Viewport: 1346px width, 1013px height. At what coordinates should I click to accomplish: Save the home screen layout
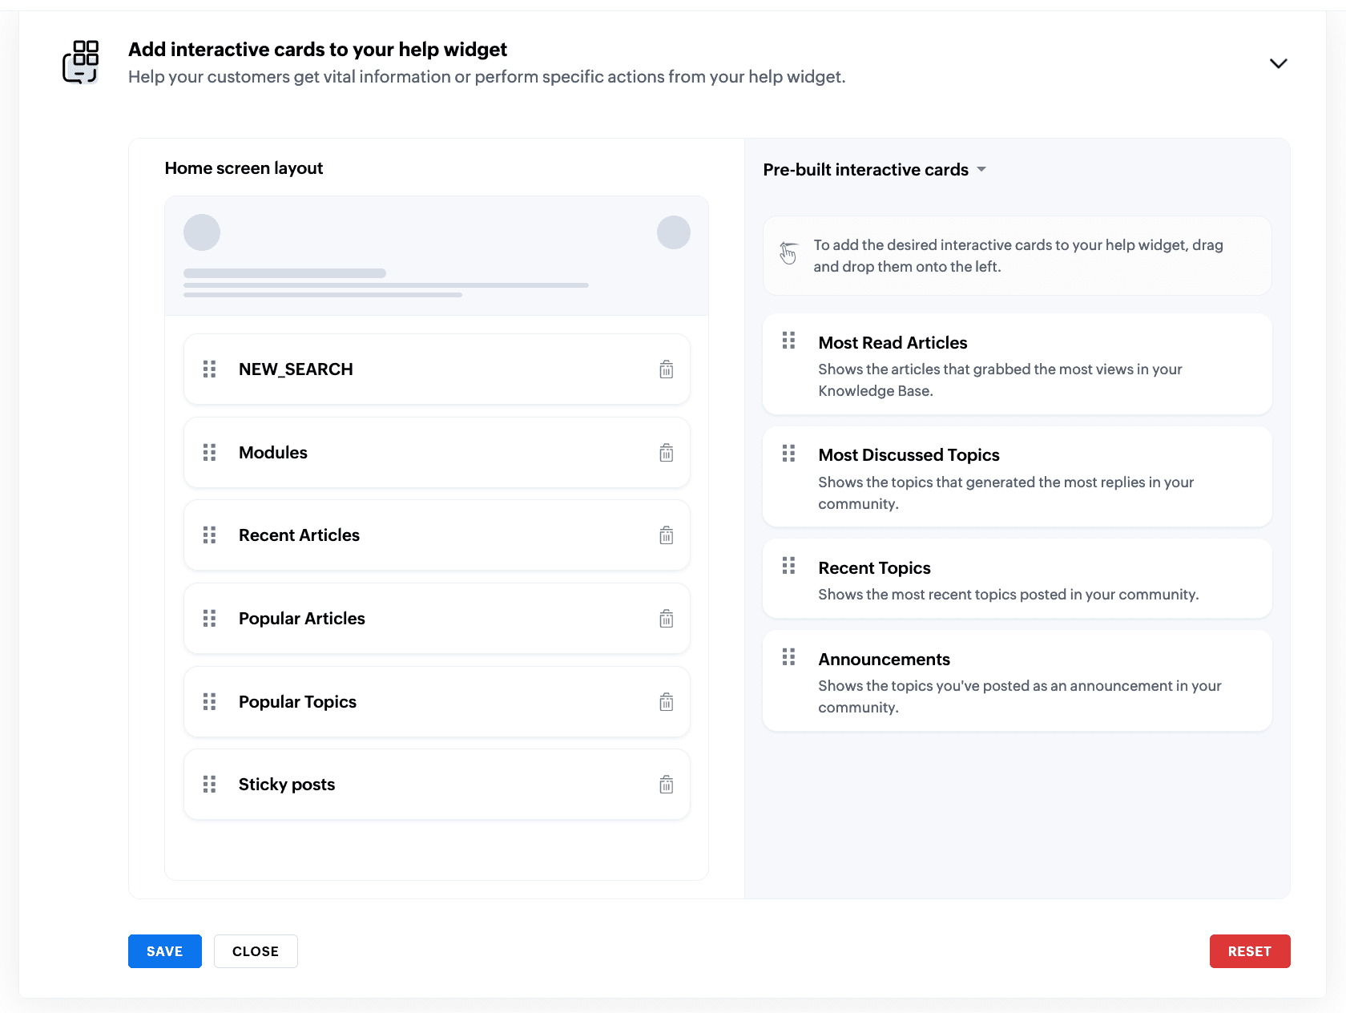coord(164,951)
